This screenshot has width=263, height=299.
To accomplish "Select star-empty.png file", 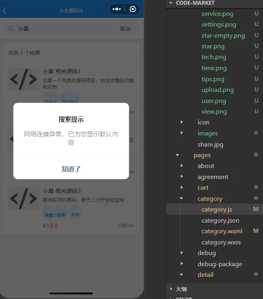I will tap(223, 36).
